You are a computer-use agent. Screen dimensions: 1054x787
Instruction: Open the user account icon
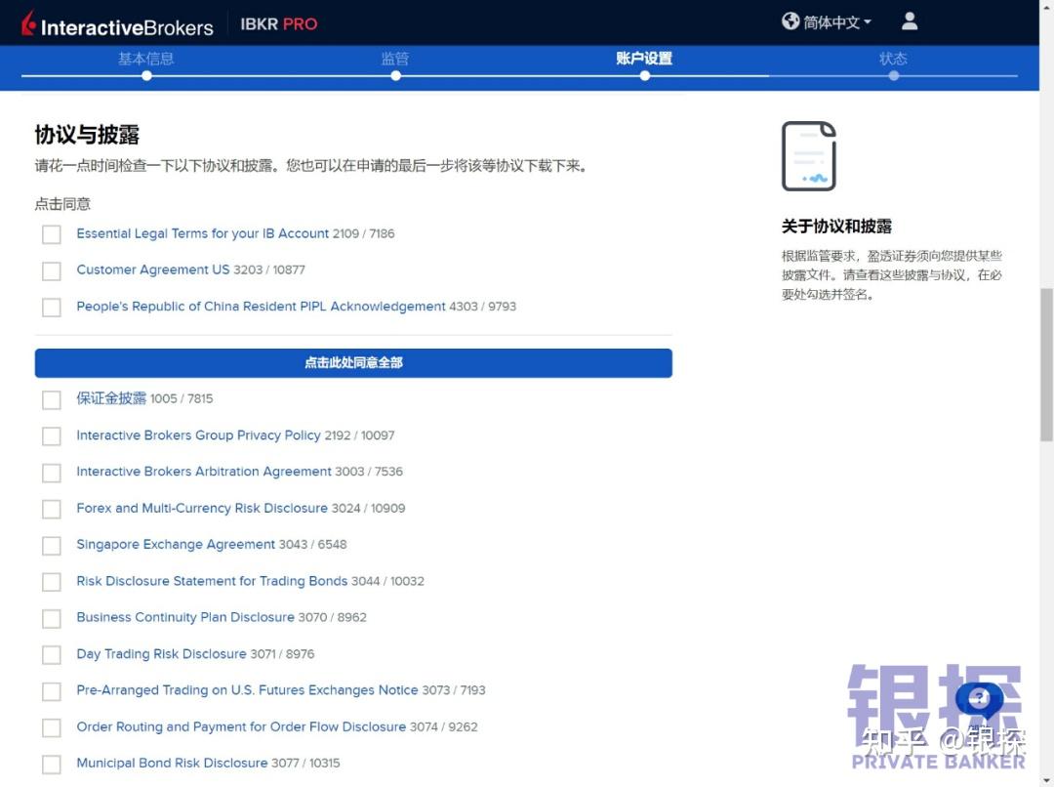909,21
